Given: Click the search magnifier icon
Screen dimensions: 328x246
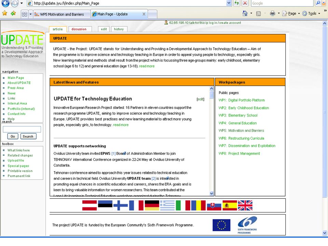Looking at the screenshot, I should (x=318, y=3).
